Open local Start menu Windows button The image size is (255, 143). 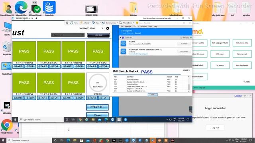(x=3, y=140)
